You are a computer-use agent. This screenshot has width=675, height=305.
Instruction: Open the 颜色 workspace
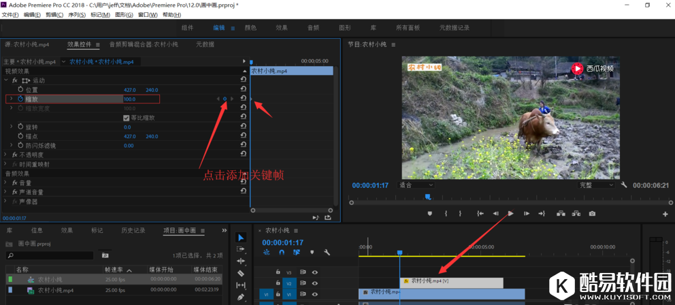[250, 28]
